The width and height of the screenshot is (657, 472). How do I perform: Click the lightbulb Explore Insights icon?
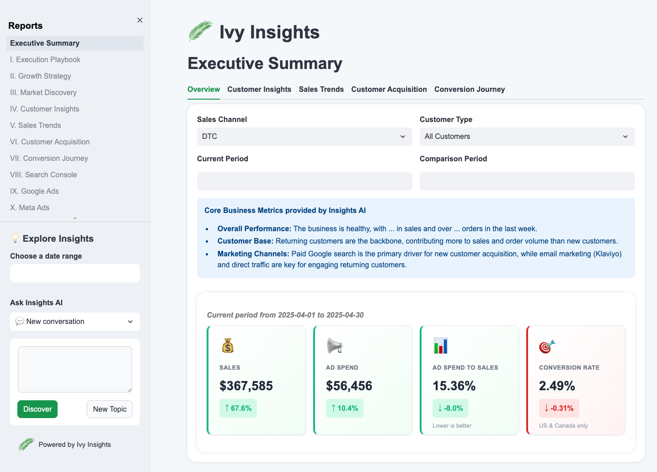click(15, 239)
